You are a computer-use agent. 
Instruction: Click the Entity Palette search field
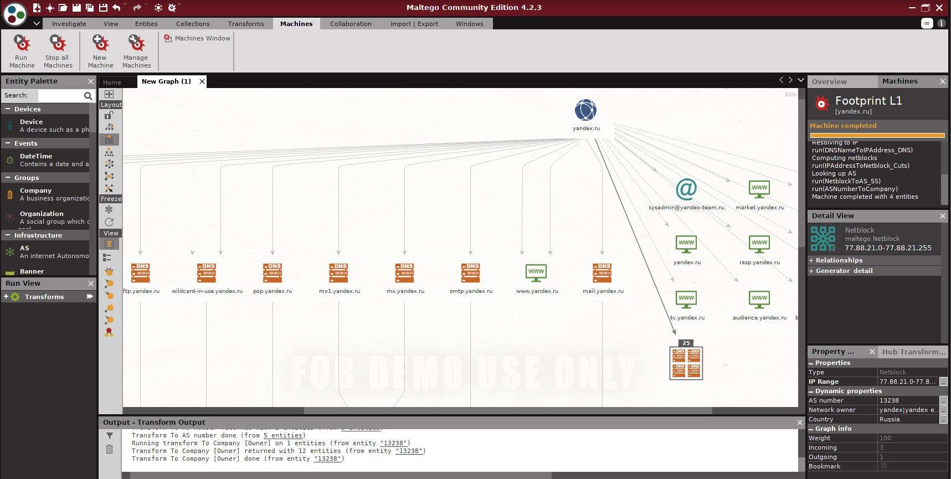(x=60, y=95)
